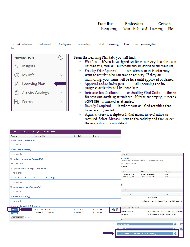Click the globe icon in Recently Completed row

pos(113,210)
